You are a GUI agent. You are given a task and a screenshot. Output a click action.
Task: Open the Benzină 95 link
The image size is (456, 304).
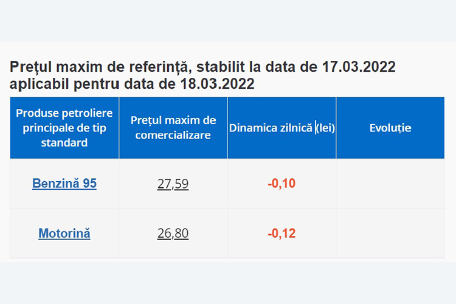coord(64,183)
